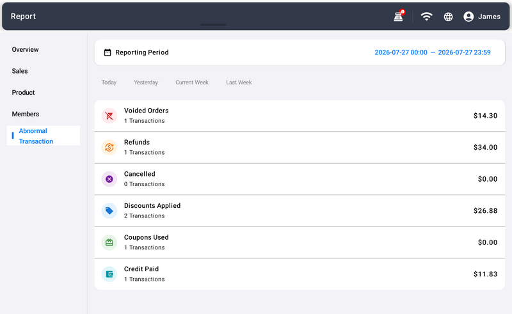
Task: Click the James user avatar icon
Action: [468, 17]
